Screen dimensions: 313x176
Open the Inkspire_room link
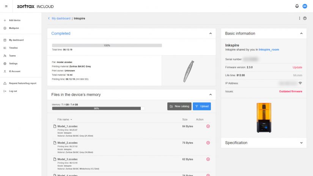coord(269,49)
